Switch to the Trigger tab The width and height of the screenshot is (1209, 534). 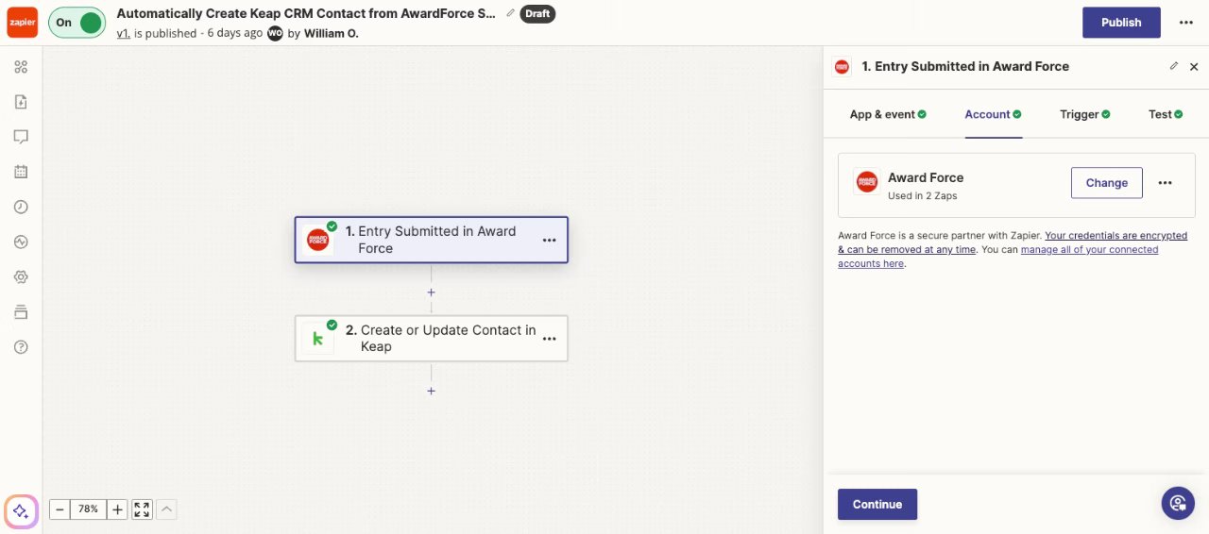point(1084,114)
